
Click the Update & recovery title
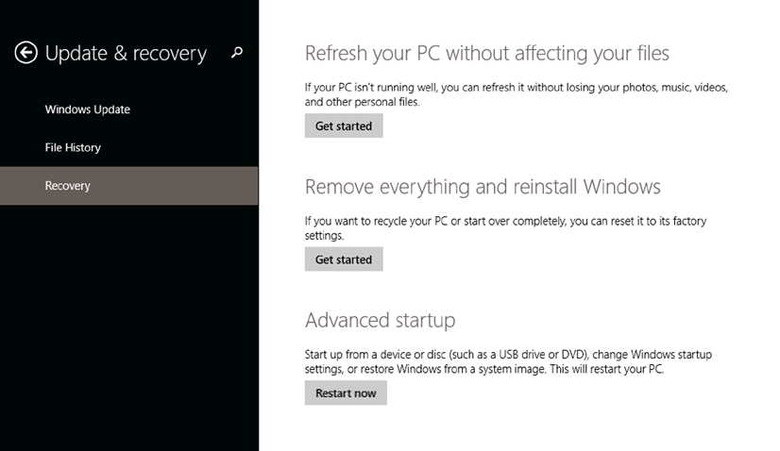126,54
